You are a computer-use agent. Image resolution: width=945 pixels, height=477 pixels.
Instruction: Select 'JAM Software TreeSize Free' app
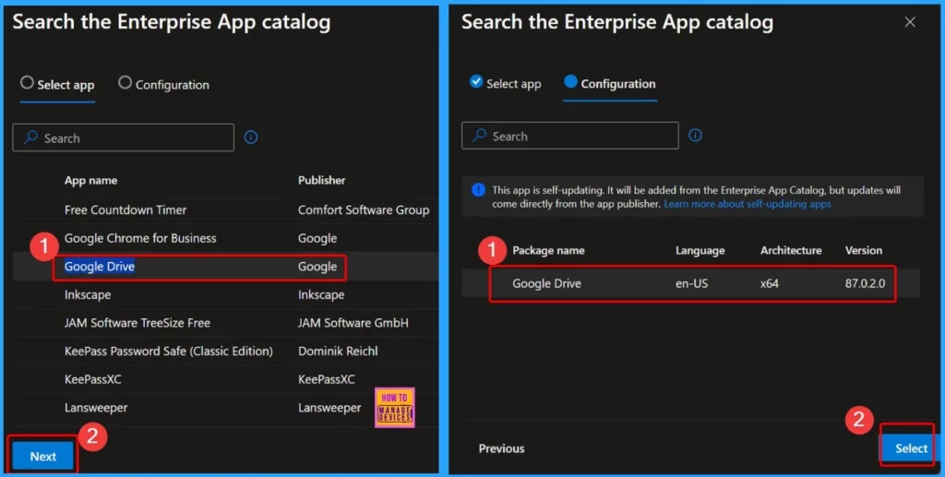pyautogui.click(x=138, y=324)
